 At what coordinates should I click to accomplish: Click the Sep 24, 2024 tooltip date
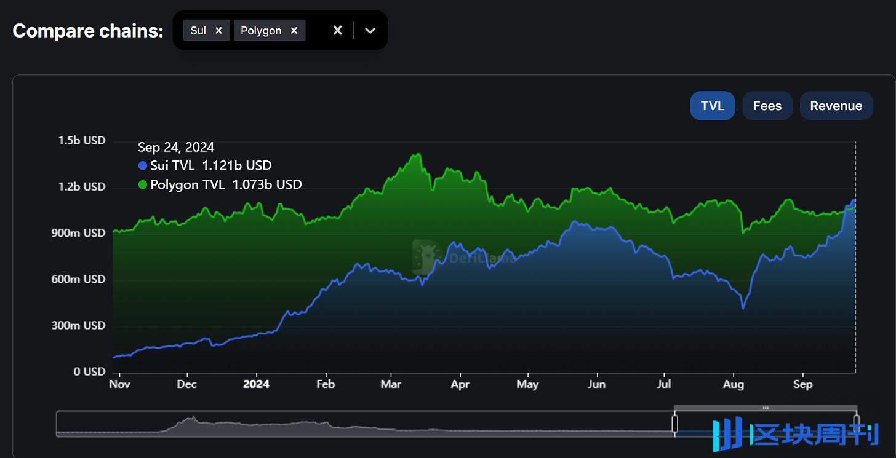pyautogui.click(x=176, y=147)
